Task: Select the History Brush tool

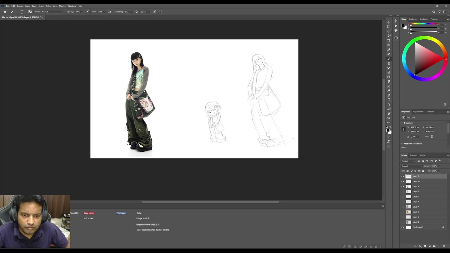Action: 389,67
